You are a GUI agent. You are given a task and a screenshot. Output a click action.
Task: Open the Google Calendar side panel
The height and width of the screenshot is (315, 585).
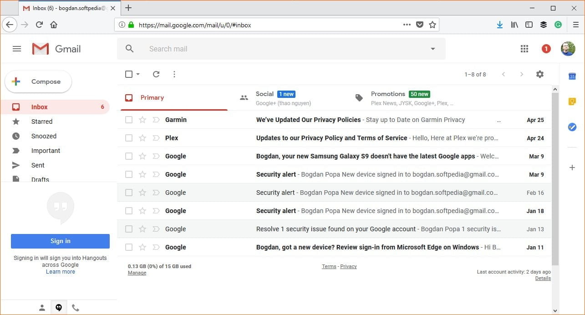pyautogui.click(x=572, y=76)
